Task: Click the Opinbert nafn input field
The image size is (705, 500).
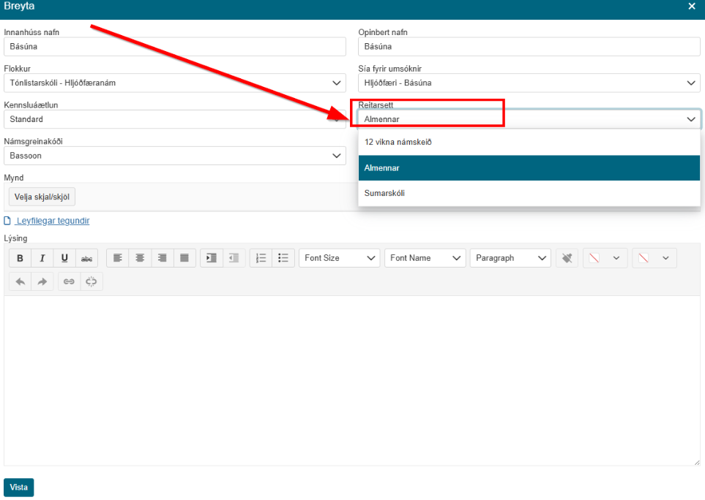Action: point(529,47)
